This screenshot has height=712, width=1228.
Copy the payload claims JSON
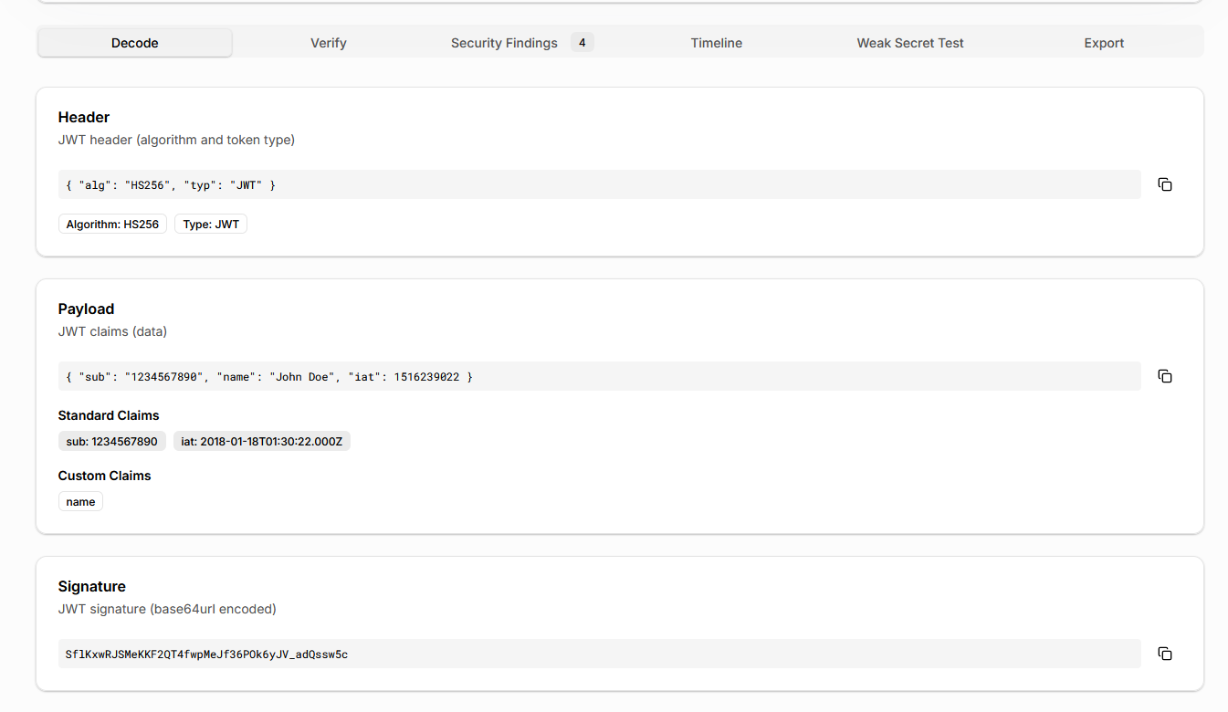click(1164, 376)
